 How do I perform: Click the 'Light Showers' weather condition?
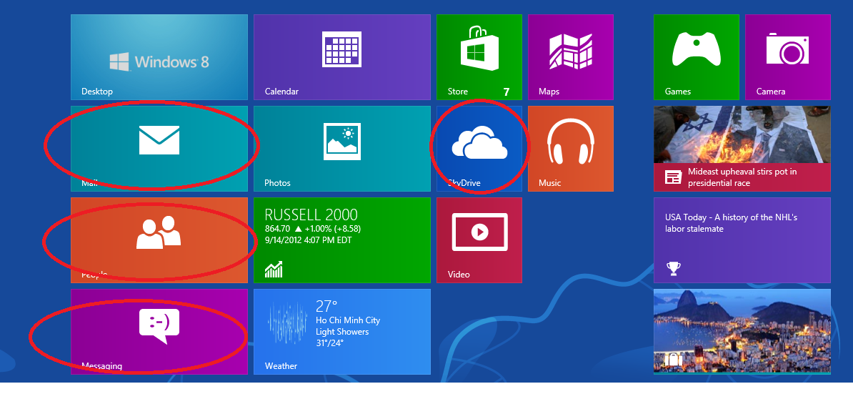[x=342, y=331]
